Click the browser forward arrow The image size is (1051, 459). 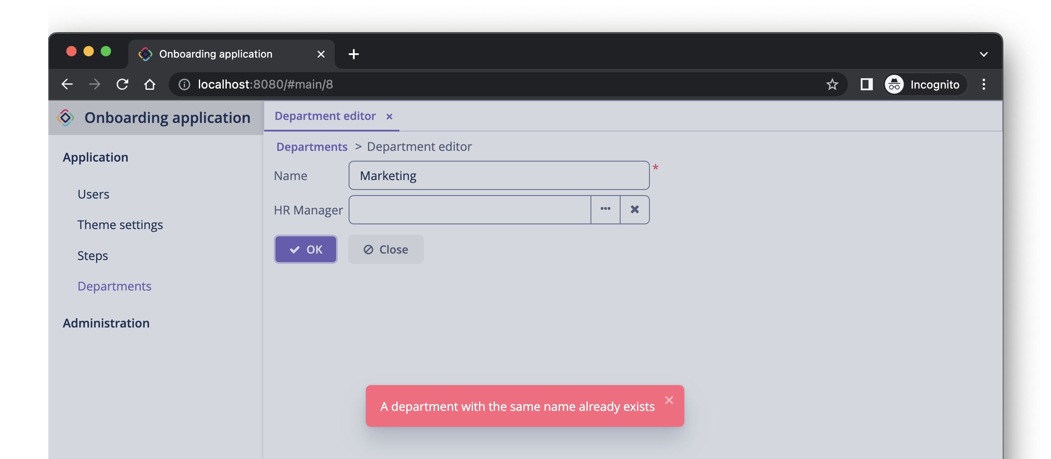point(95,84)
